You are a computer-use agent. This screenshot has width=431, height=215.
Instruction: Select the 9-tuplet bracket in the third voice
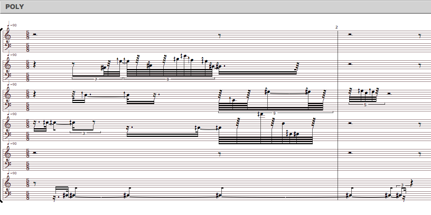tap(275, 113)
